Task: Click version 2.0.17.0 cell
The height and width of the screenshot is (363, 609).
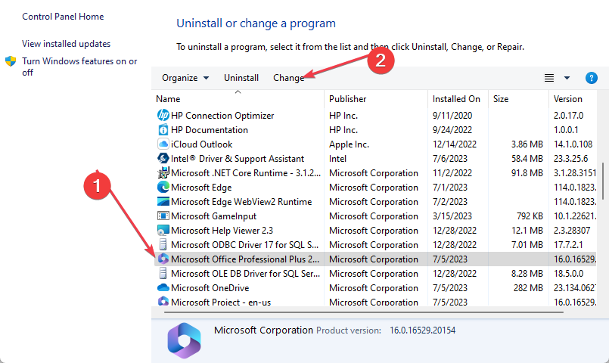Action: tap(569, 116)
